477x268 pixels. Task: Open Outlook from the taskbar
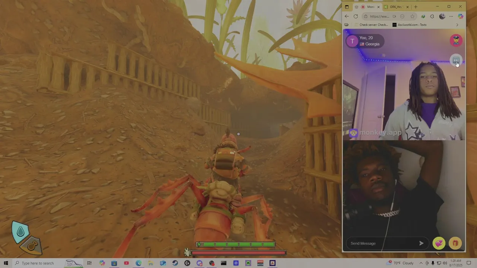(163, 263)
